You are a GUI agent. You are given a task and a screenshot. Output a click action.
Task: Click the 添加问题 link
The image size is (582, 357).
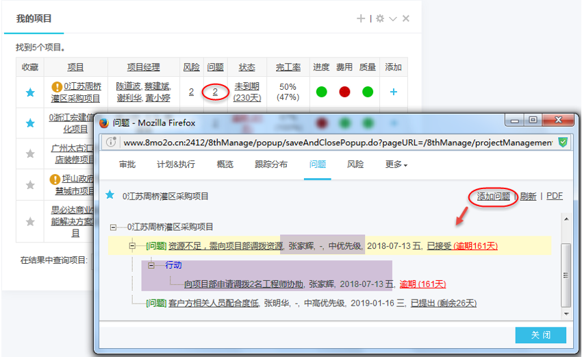(x=493, y=196)
